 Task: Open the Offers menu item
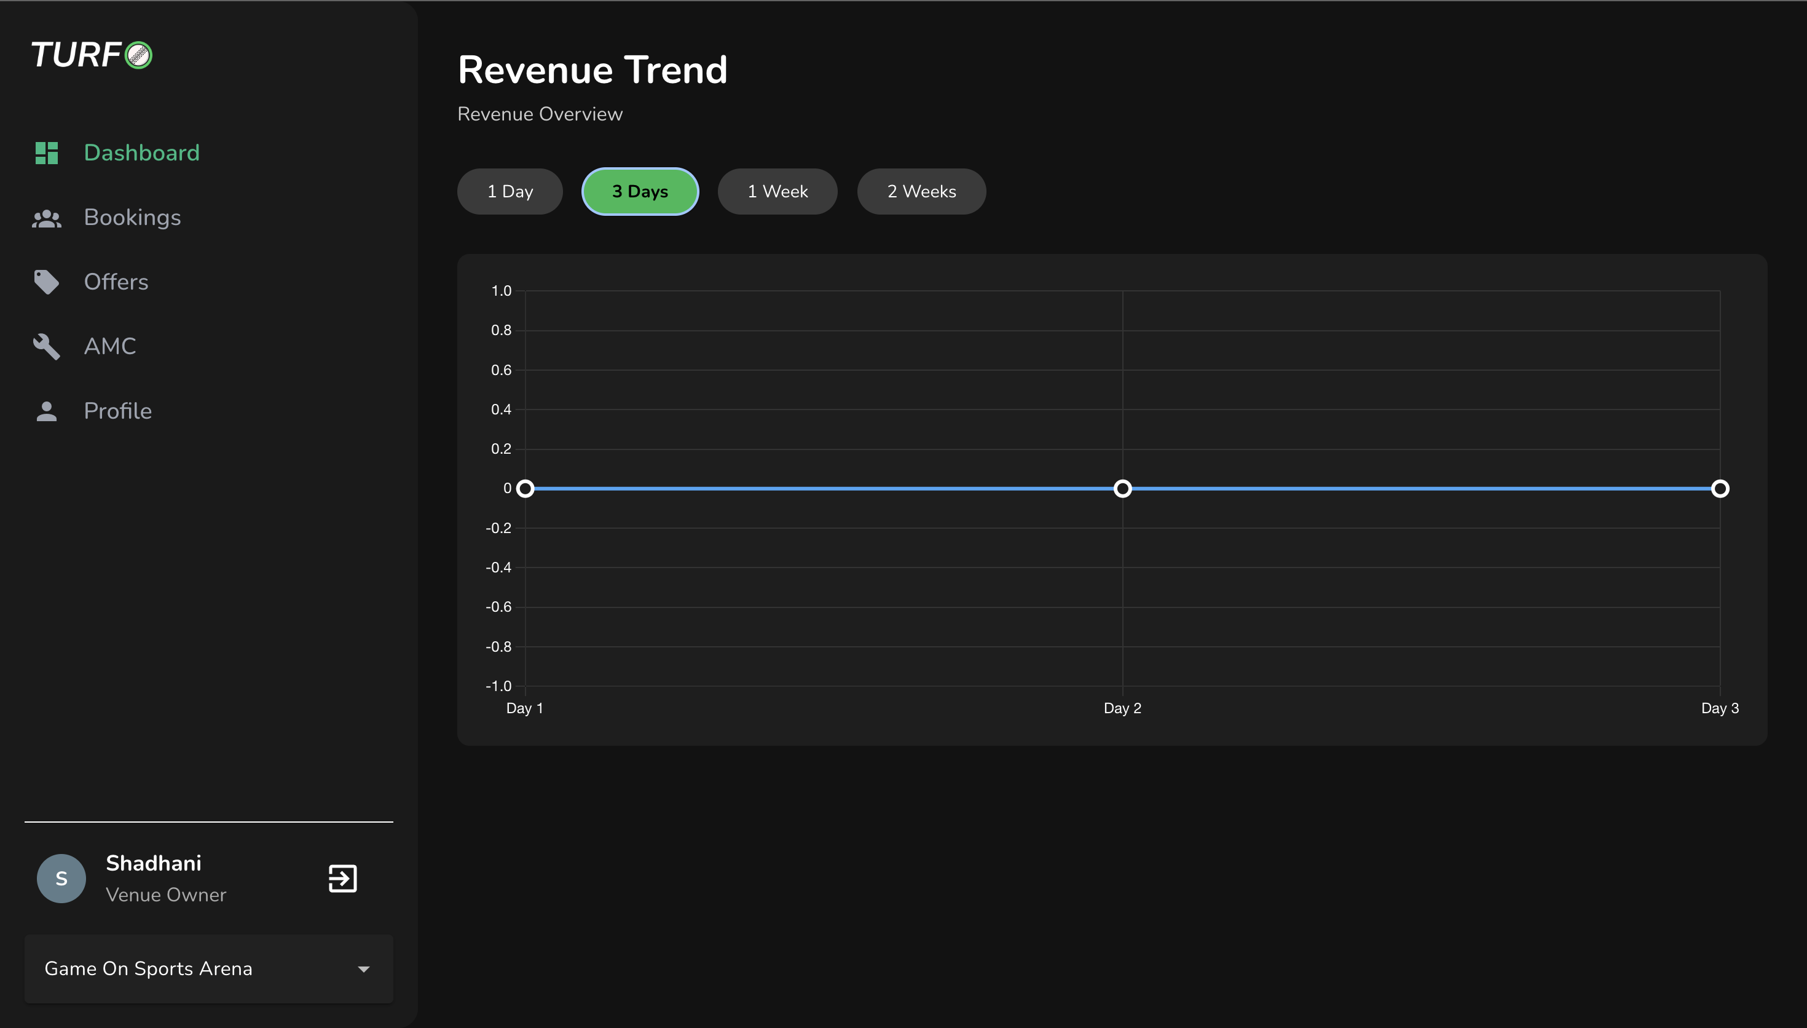coord(116,282)
